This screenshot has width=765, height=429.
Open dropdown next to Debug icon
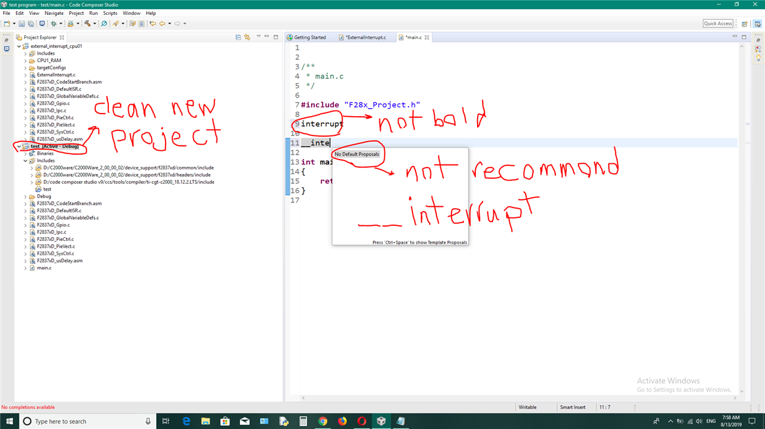click(x=61, y=24)
